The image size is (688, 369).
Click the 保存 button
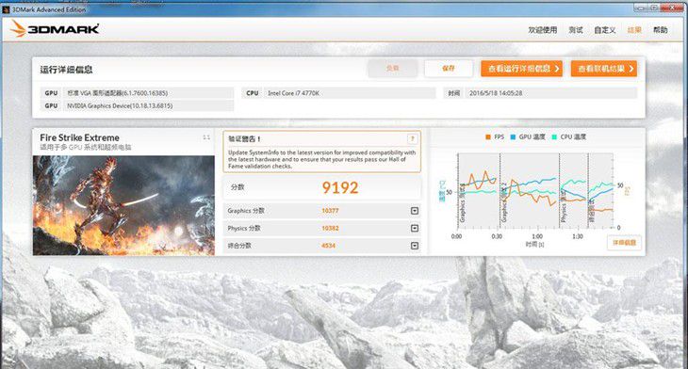[x=449, y=69]
